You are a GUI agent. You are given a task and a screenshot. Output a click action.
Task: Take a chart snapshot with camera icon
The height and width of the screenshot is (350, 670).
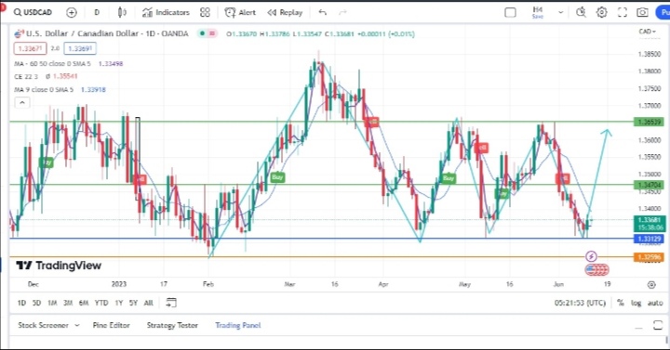point(642,12)
